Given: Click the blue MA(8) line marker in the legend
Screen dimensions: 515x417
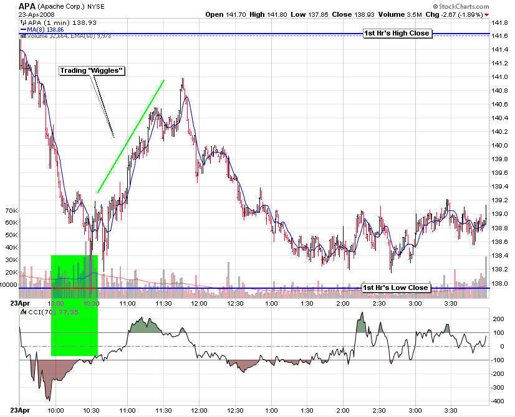Looking at the screenshot, I should (23, 29).
